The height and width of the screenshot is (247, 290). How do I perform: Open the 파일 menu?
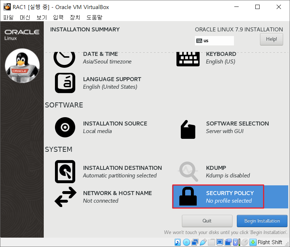(x=8, y=17)
